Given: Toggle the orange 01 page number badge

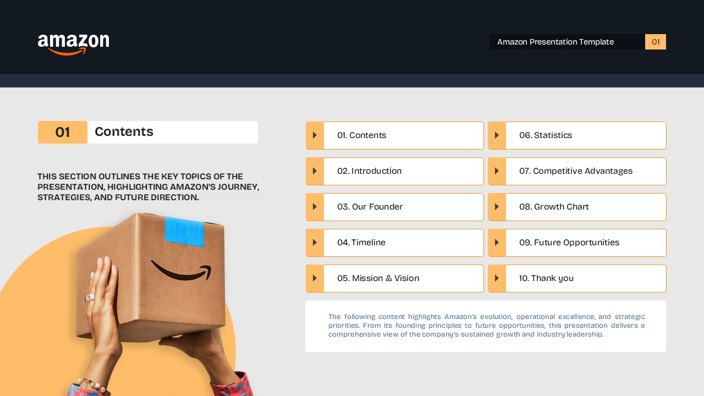Looking at the screenshot, I should [656, 42].
